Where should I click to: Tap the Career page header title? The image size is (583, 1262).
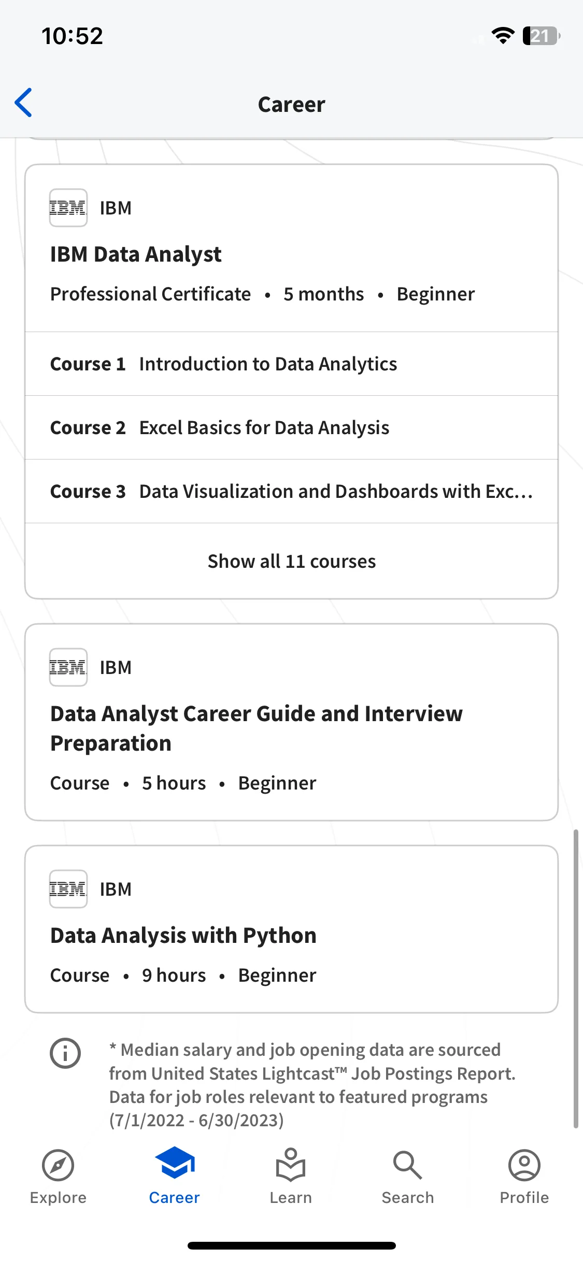point(292,105)
